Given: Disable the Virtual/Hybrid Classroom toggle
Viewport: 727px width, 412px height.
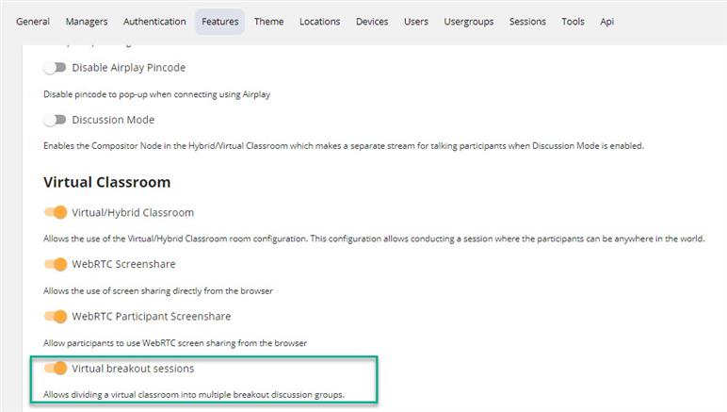Looking at the screenshot, I should [56, 213].
